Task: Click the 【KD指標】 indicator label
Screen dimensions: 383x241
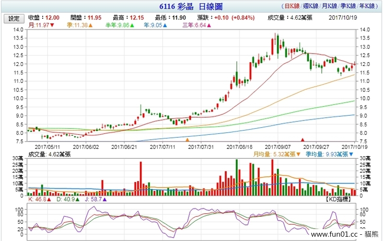Action: [x=338, y=199]
